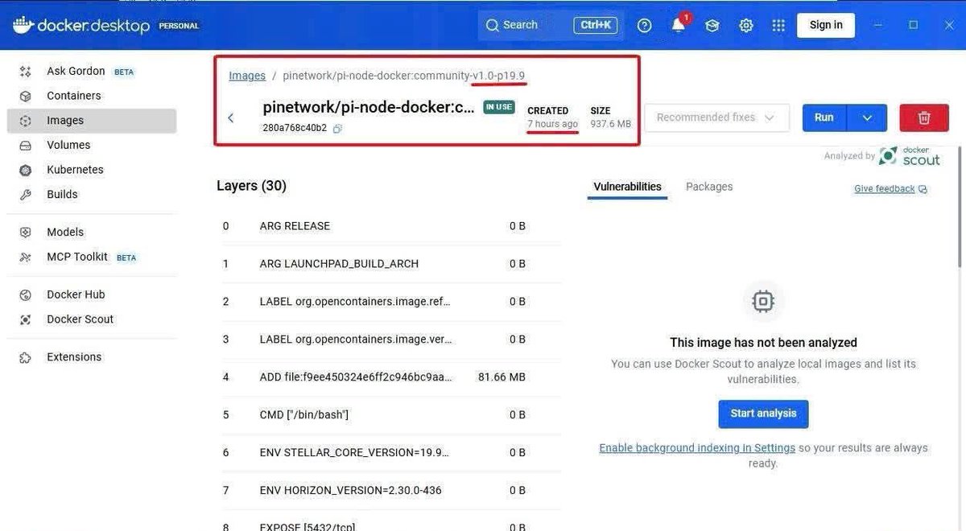Select layer CMD ["/bin/bash"]
Viewport: 966px width, 531px height.
(x=390, y=414)
